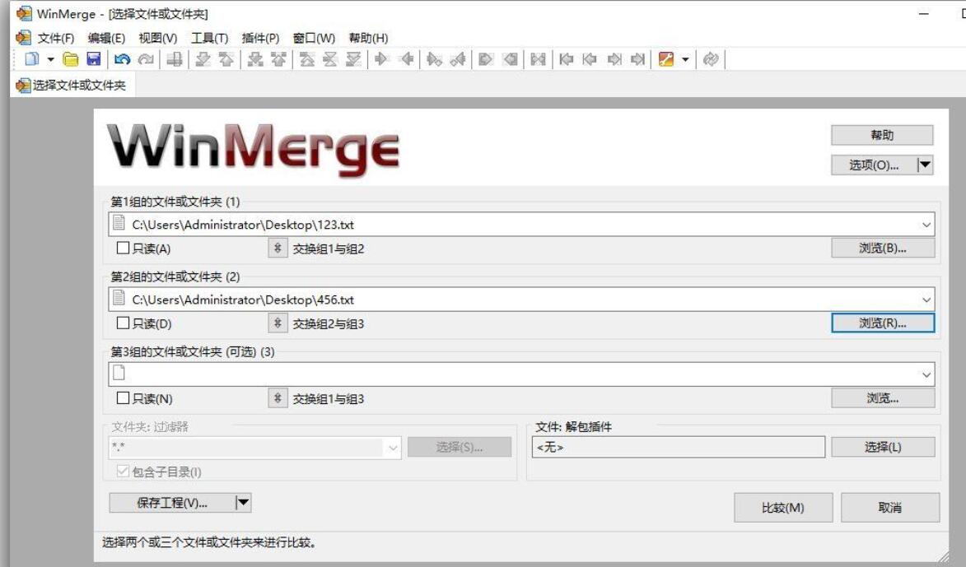Click the 浏览(R)... button for group 2
The image size is (966, 567).
(883, 323)
